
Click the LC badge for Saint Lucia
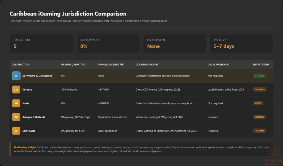(x=16, y=131)
